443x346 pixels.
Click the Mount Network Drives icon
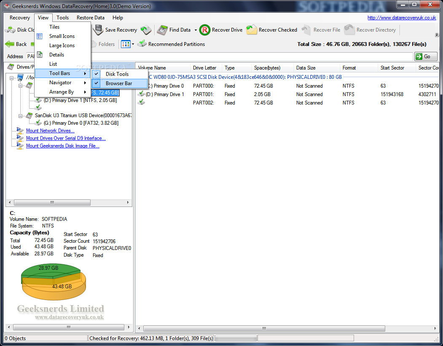[x=20, y=131]
